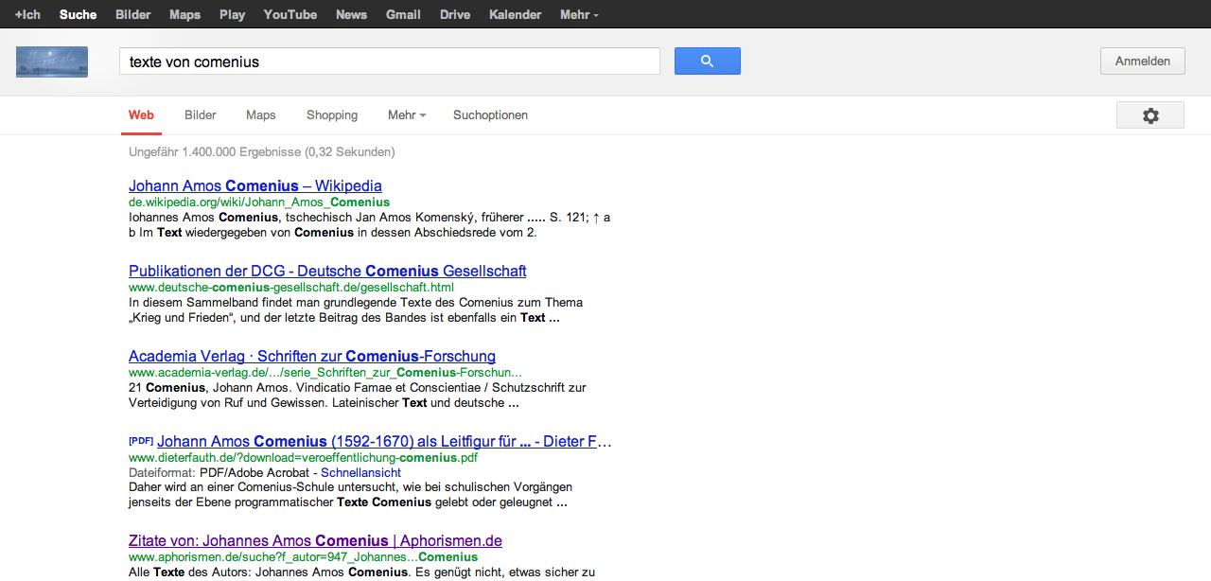
Task: Open the Aphorismen.de Zitate result
Action: (315, 540)
